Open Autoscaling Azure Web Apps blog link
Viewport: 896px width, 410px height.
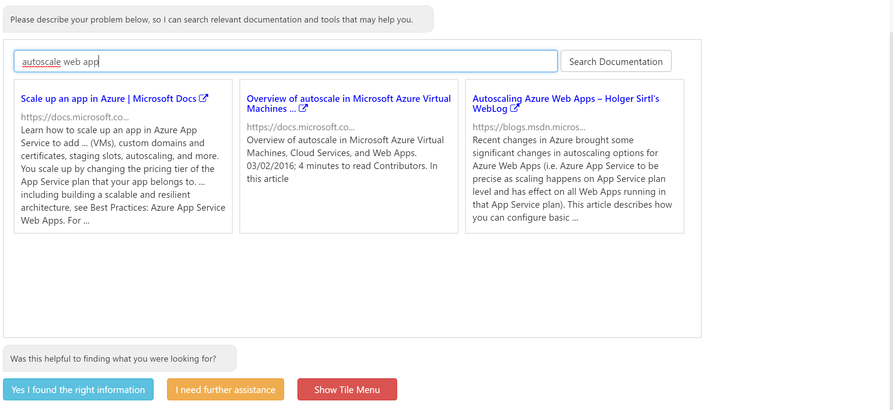565,99
